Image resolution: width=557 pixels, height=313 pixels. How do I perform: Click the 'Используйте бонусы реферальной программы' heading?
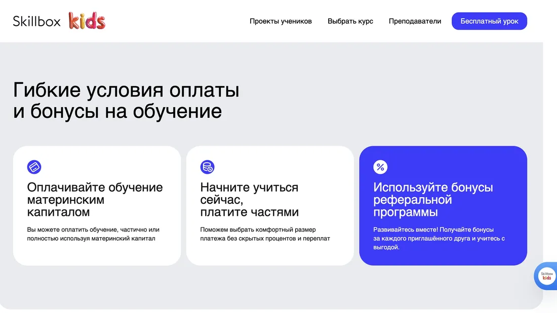click(433, 199)
